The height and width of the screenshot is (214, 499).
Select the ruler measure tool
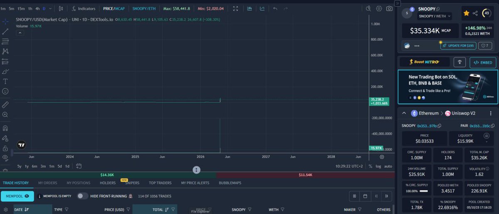point(5,104)
